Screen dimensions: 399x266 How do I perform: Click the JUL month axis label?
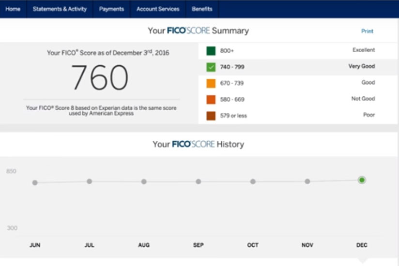[89, 245]
